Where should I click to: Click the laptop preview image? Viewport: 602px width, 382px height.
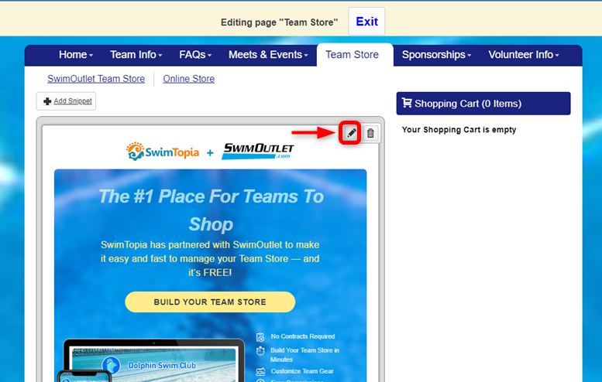click(153, 360)
